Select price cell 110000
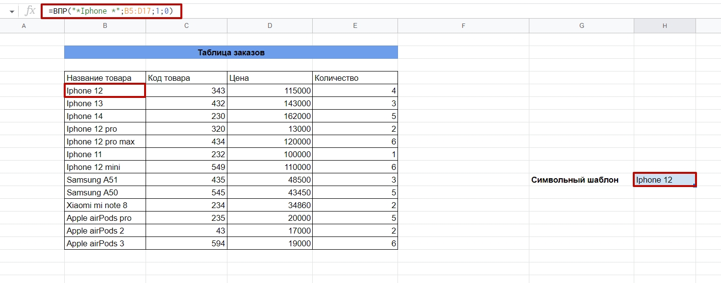The image size is (721, 283). (x=270, y=167)
